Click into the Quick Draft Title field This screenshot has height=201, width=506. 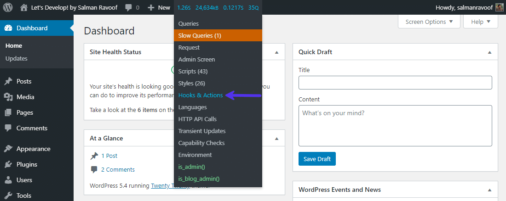[x=395, y=83]
